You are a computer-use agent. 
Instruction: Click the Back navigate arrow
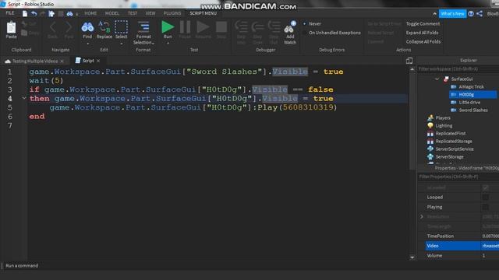click(52, 27)
